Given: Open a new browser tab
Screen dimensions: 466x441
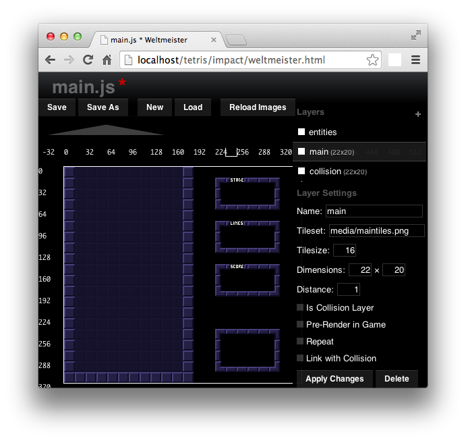Looking at the screenshot, I should (x=236, y=40).
